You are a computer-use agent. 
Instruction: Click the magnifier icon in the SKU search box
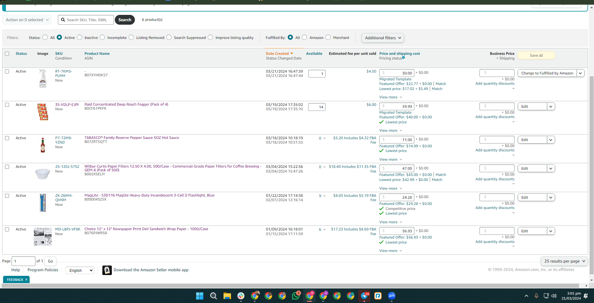pyautogui.click(x=63, y=20)
